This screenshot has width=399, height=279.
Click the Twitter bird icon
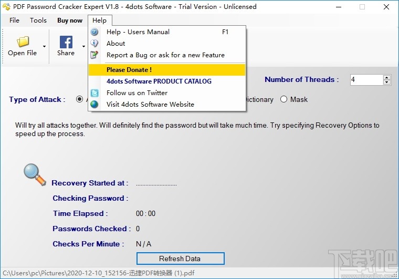click(x=94, y=93)
